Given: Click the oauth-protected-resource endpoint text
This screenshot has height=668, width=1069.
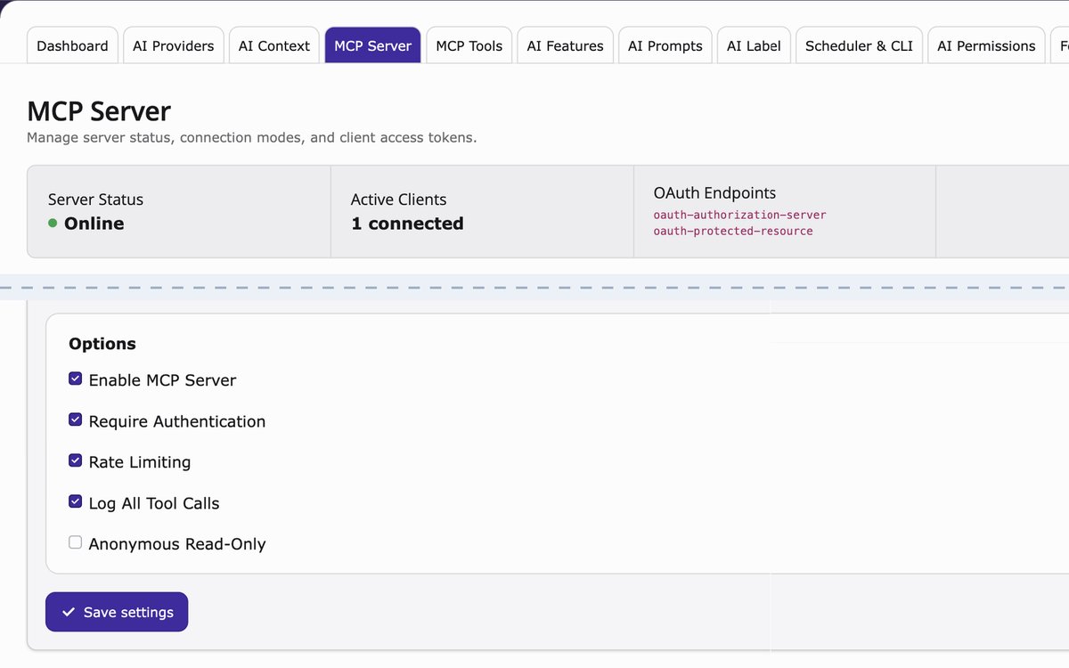Looking at the screenshot, I should 733,231.
